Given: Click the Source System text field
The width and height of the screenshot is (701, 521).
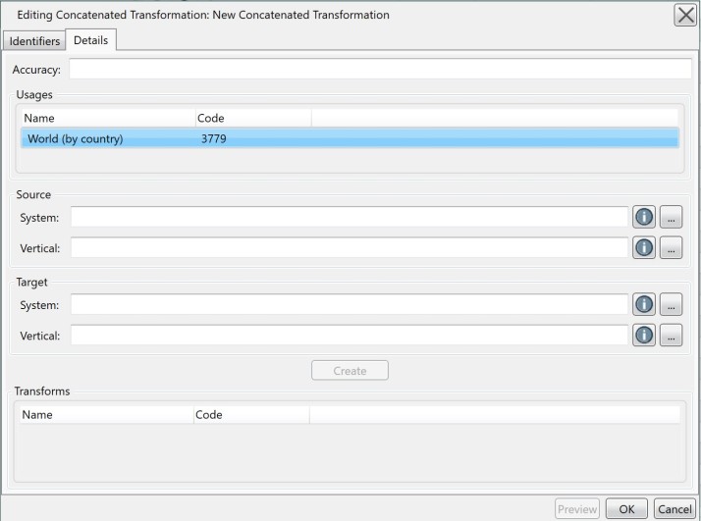Looking at the screenshot, I should (350, 217).
